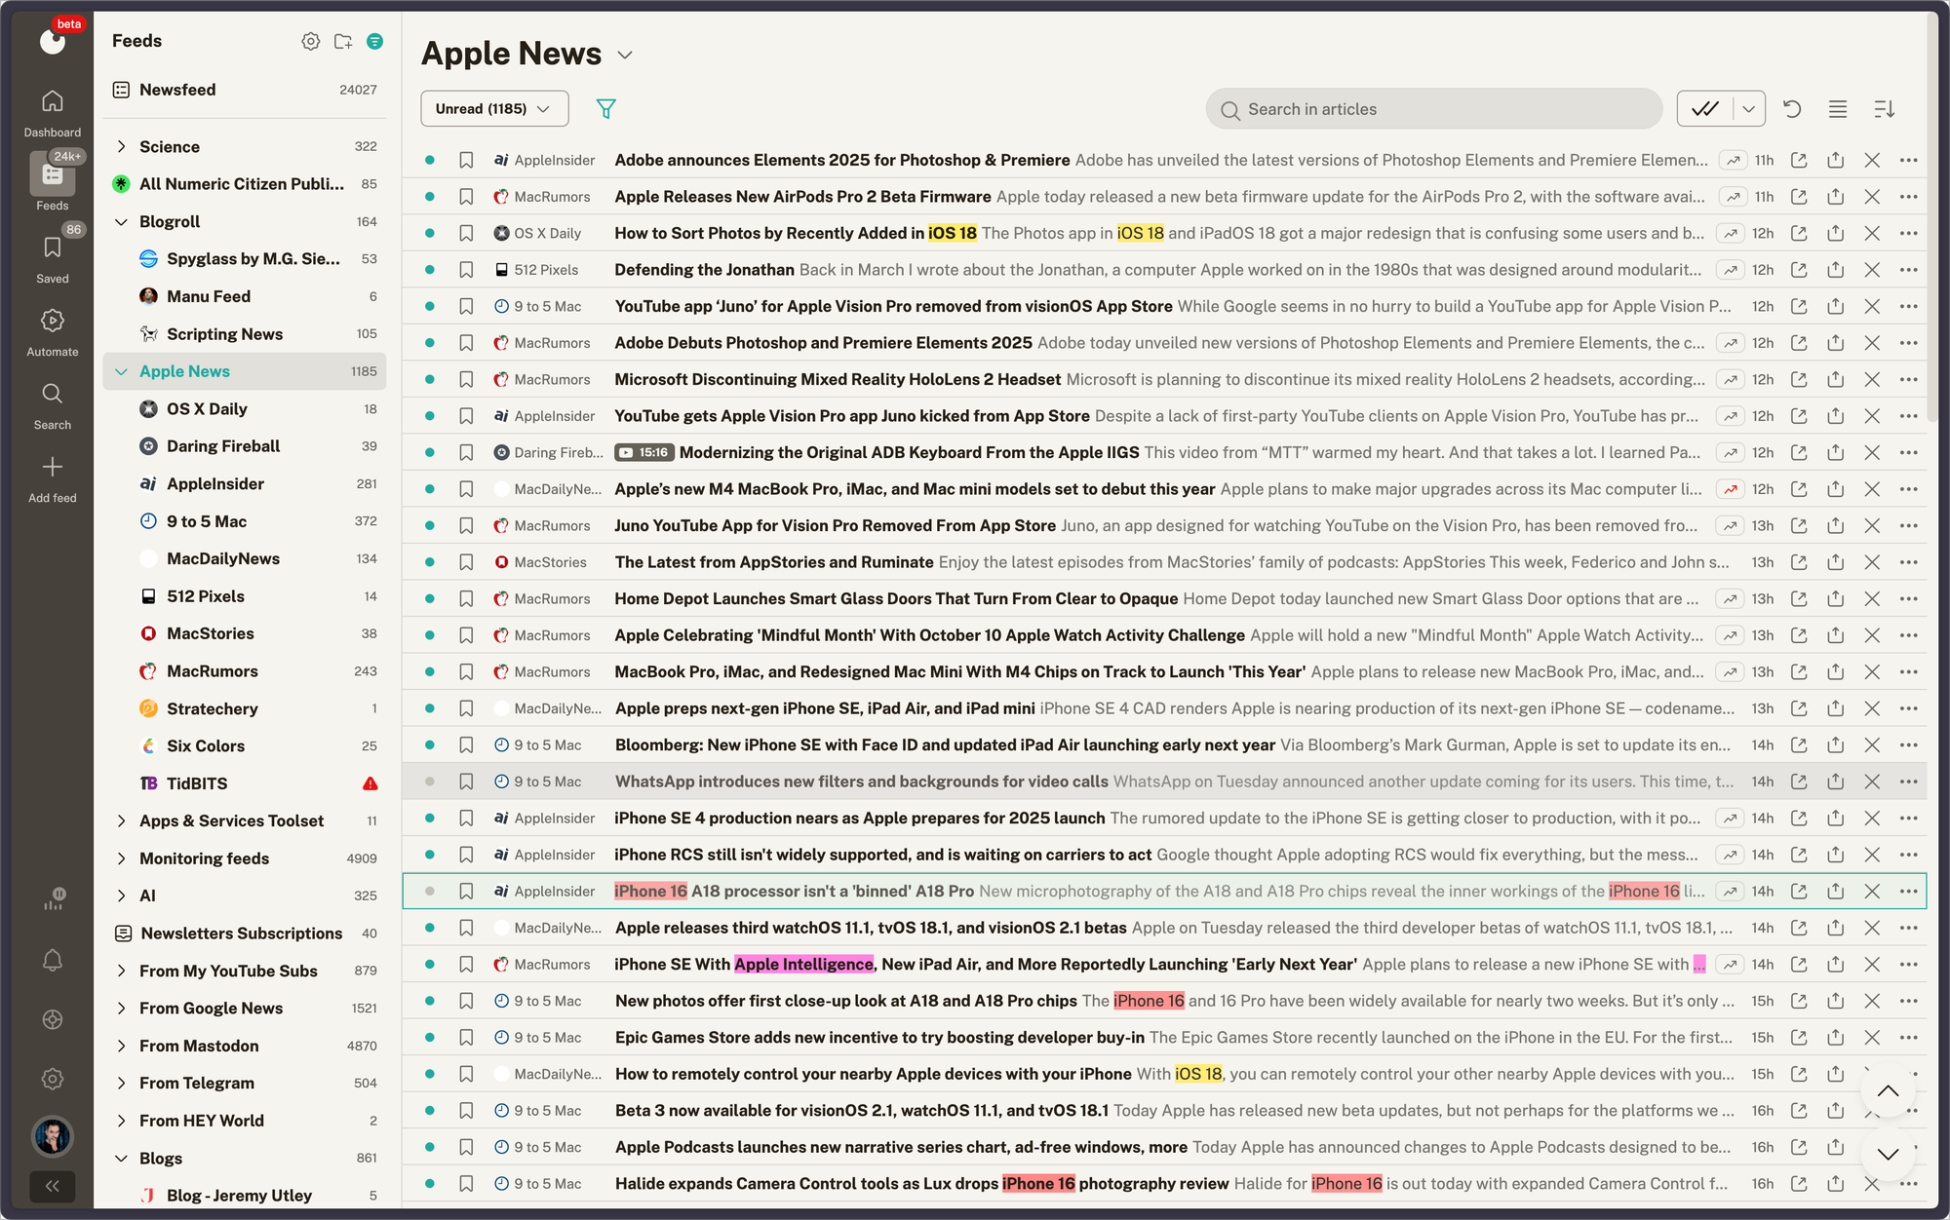Expand the Science category in sidebar
Image resolution: width=1950 pixels, height=1220 pixels.
click(x=122, y=145)
